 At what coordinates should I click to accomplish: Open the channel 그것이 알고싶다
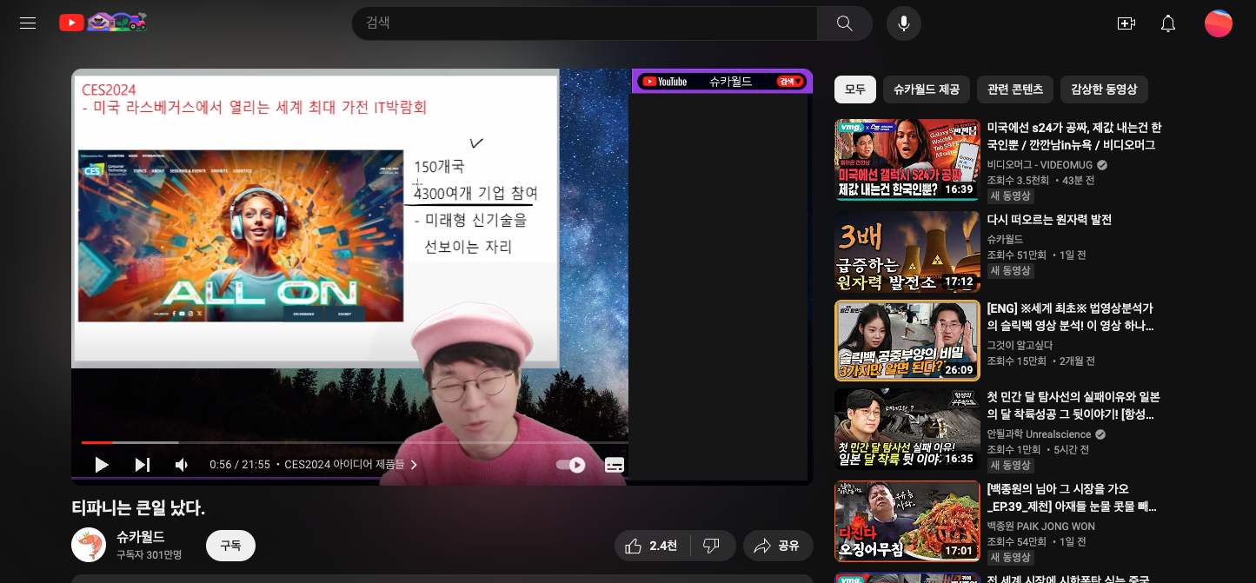pyautogui.click(x=1020, y=345)
